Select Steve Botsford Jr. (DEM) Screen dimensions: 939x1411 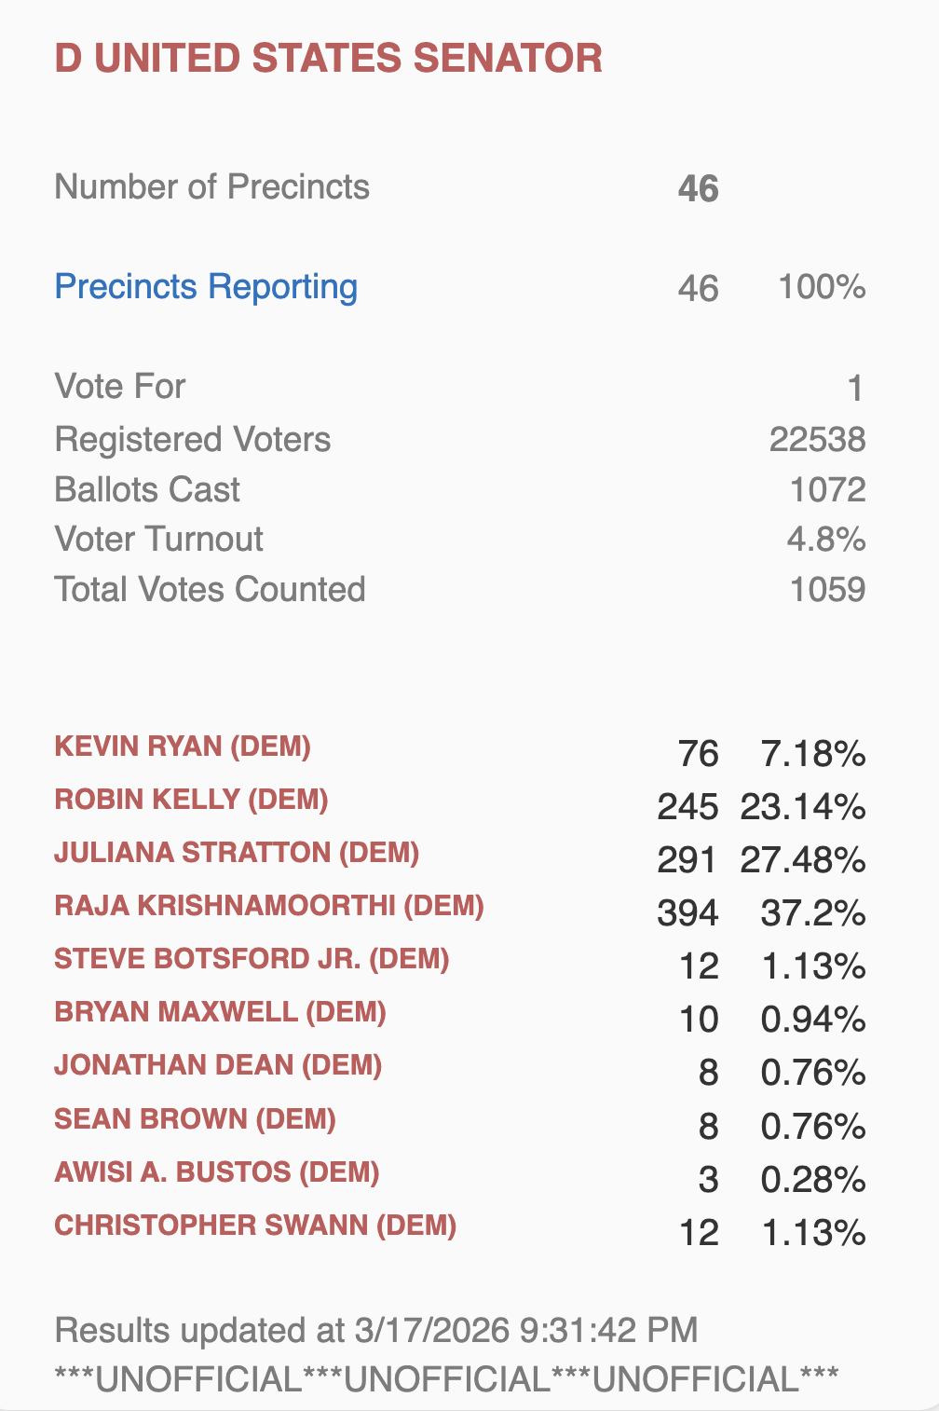pos(252,959)
